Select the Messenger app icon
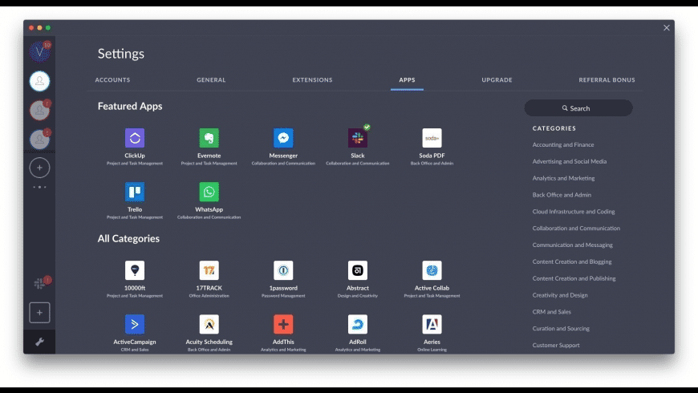The width and height of the screenshot is (698, 393). (283, 138)
